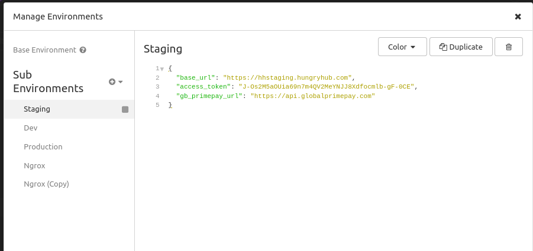Image resolution: width=533 pixels, height=251 pixels.
Task: Click the gb_primepay_url URL string
Action: [x=313, y=96]
